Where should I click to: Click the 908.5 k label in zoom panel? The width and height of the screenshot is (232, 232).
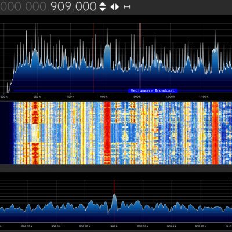[56, 226]
